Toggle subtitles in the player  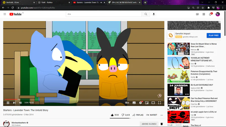pyautogui.click(x=134, y=103)
